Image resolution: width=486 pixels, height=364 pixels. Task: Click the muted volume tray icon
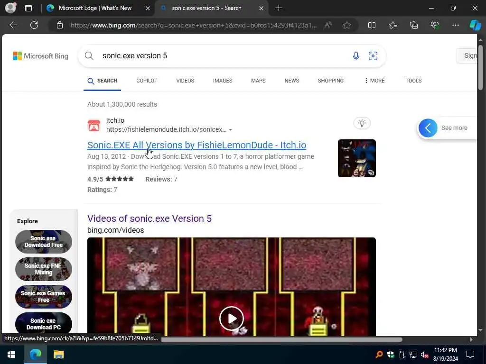[424, 355]
